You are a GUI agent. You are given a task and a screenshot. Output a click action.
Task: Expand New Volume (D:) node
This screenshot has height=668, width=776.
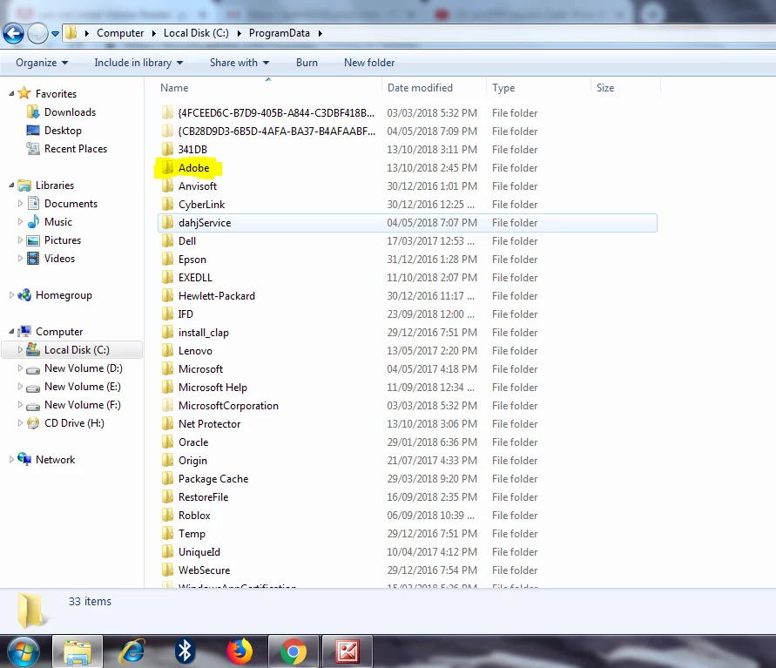[x=20, y=368]
